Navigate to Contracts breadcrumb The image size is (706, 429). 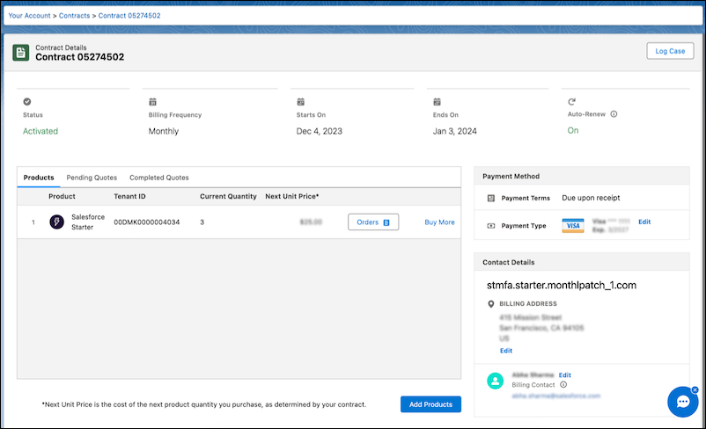point(74,15)
